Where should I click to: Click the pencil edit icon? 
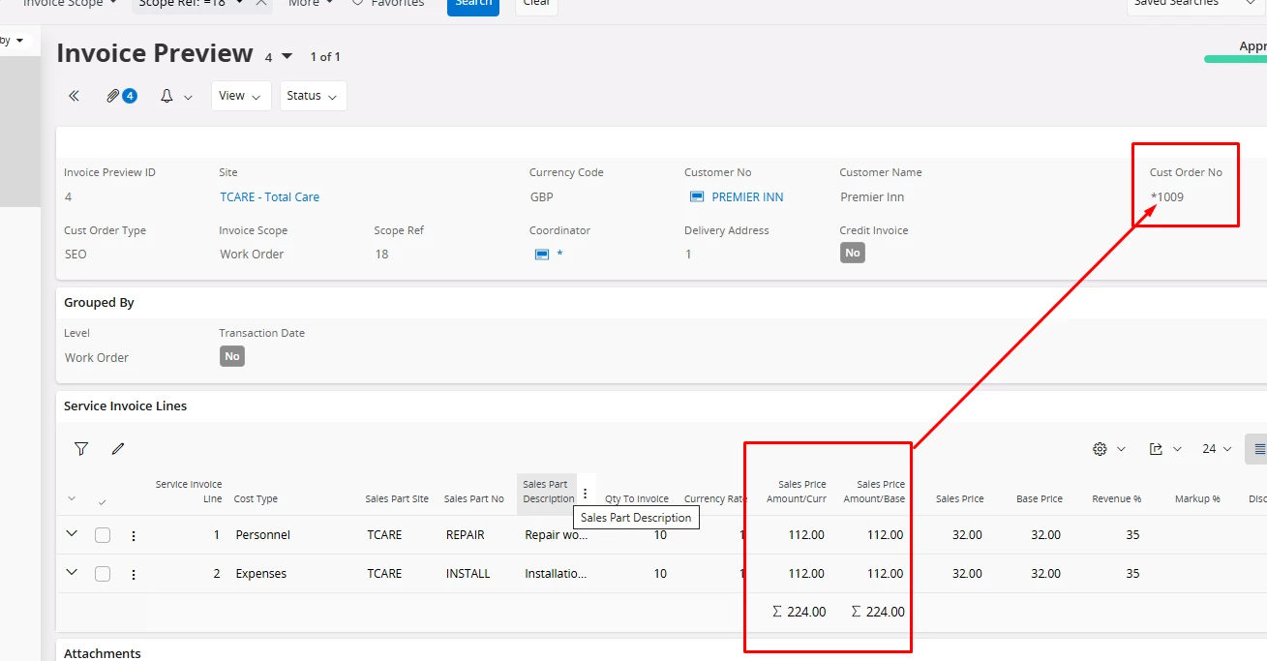point(118,449)
